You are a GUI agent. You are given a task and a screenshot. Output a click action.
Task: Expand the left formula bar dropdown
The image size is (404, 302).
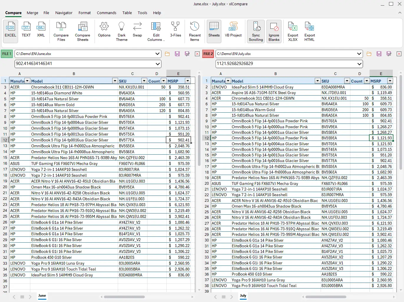pyautogui.click(x=158, y=64)
